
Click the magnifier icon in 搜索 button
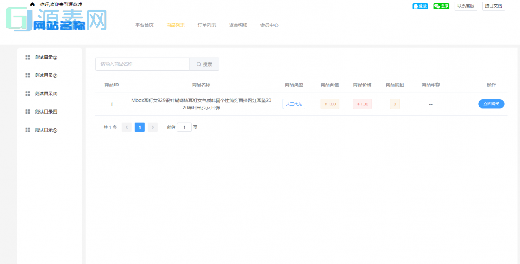(198, 64)
